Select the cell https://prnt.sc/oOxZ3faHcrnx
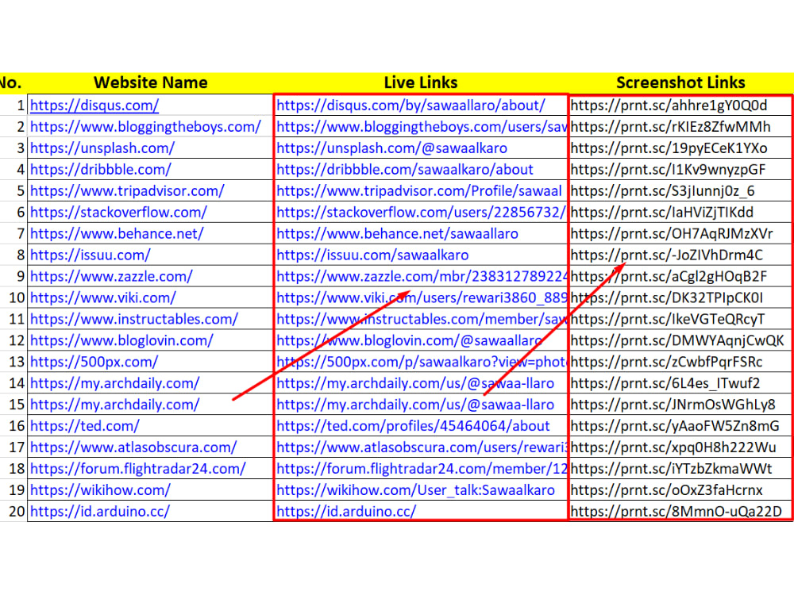The image size is (794, 595). 680,489
